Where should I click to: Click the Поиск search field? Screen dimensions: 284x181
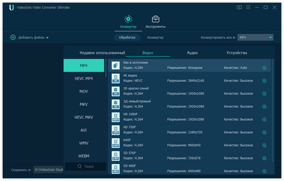[x=86, y=166]
